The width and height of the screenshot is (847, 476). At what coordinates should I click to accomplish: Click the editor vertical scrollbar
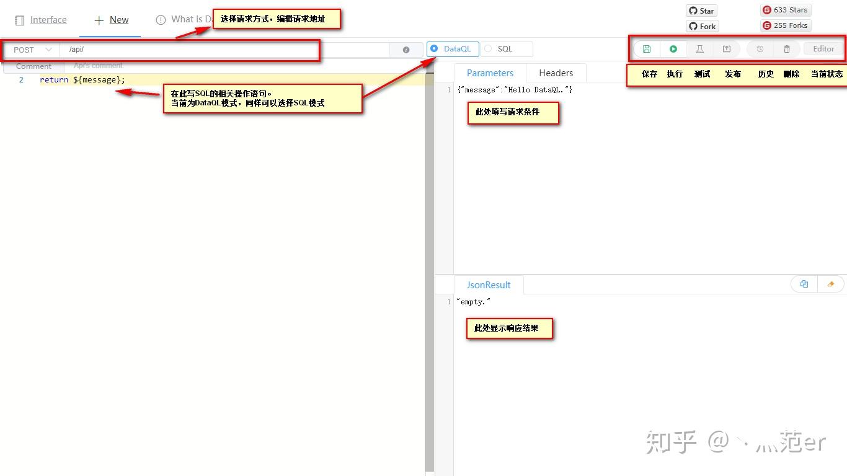(x=430, y=248)
